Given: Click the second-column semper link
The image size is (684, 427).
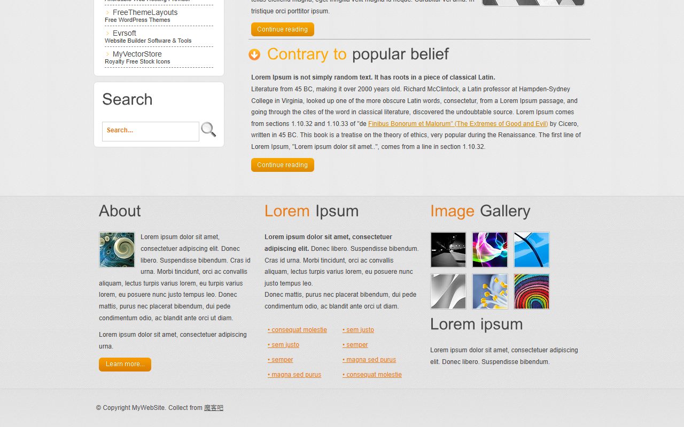Looking at the screenshot, I should [355, 345].
